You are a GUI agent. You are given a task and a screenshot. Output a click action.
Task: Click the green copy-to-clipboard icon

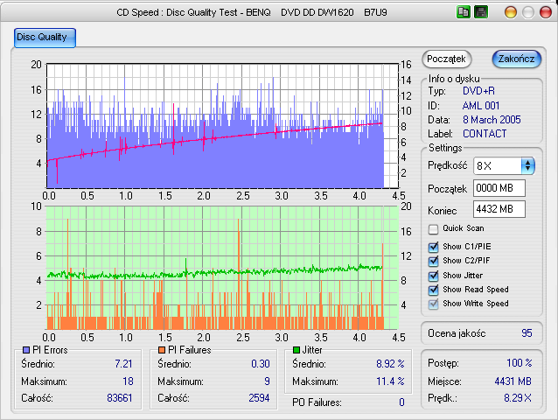click(464, 12)
